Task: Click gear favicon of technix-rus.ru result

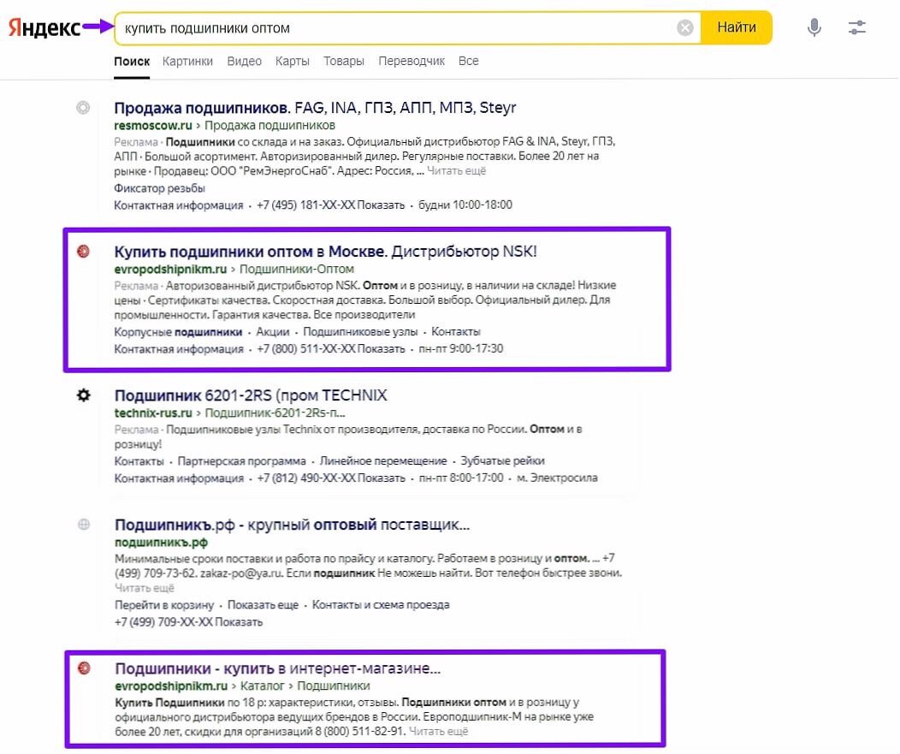Action: (84, 395)
